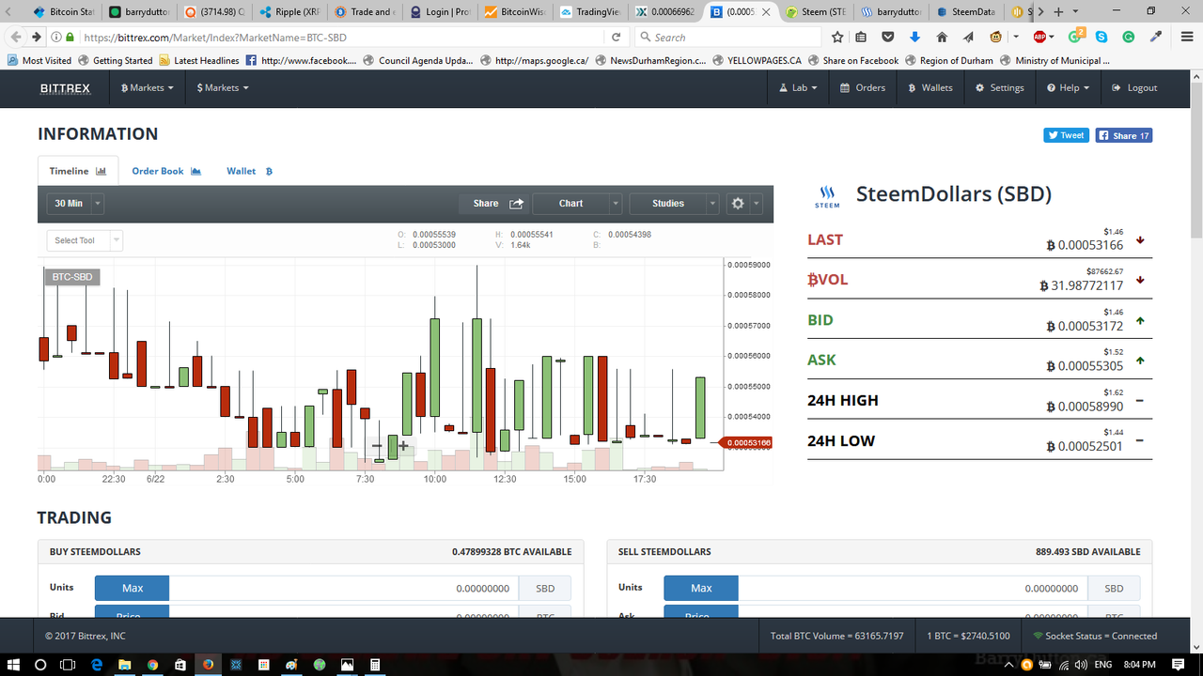The height and width of the screenshot is (676, 1203).
Task: Open the Wallets page
Action: [x=930, y=88]
